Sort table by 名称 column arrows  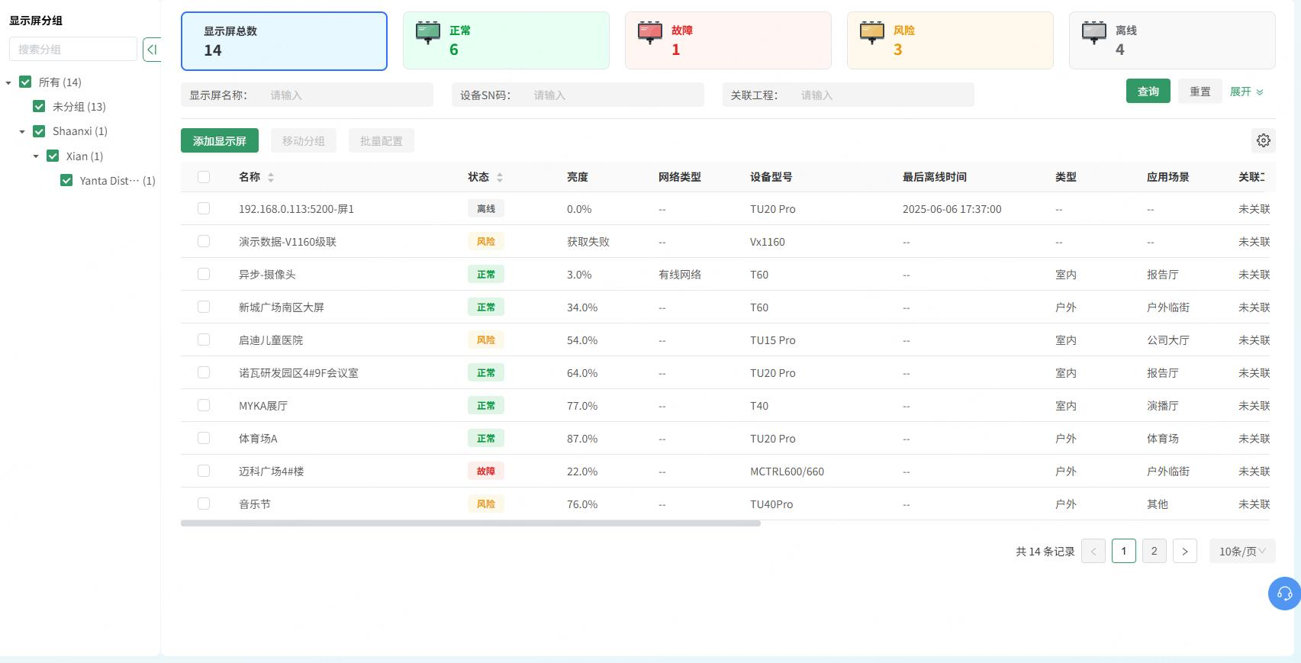pos(271,177)
